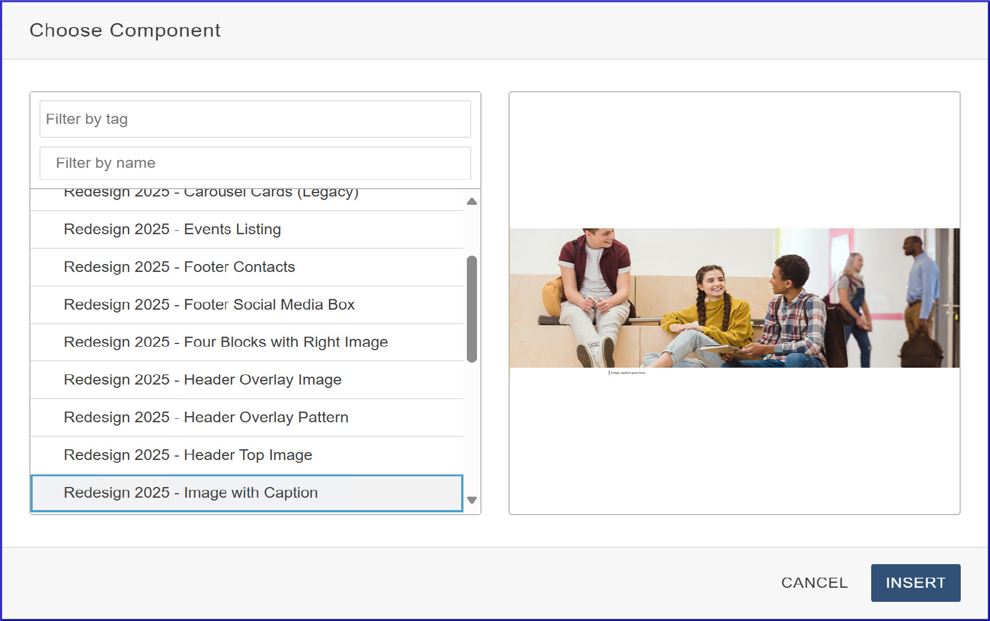Select Redesign 2025 - Image with Caption
The height and width of the screenshot is (621, 990).
pyautogui.click(x=190, y=493)
